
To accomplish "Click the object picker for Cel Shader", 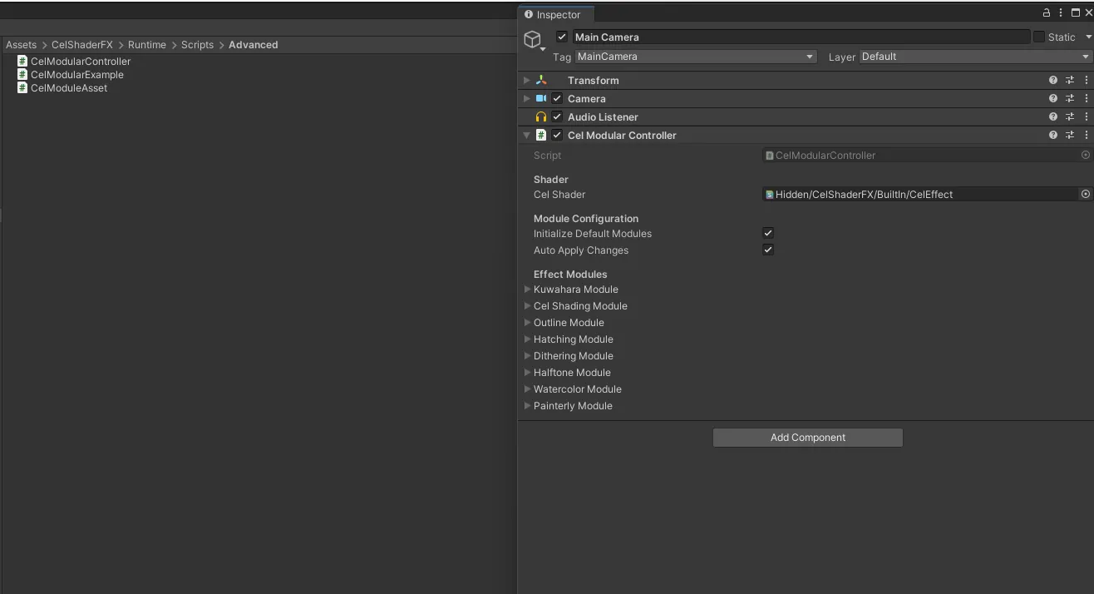I will (x=1085, y=195).
